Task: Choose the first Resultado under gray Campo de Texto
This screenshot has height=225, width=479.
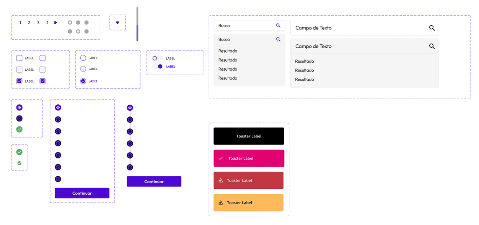Action: pos(305,61)
